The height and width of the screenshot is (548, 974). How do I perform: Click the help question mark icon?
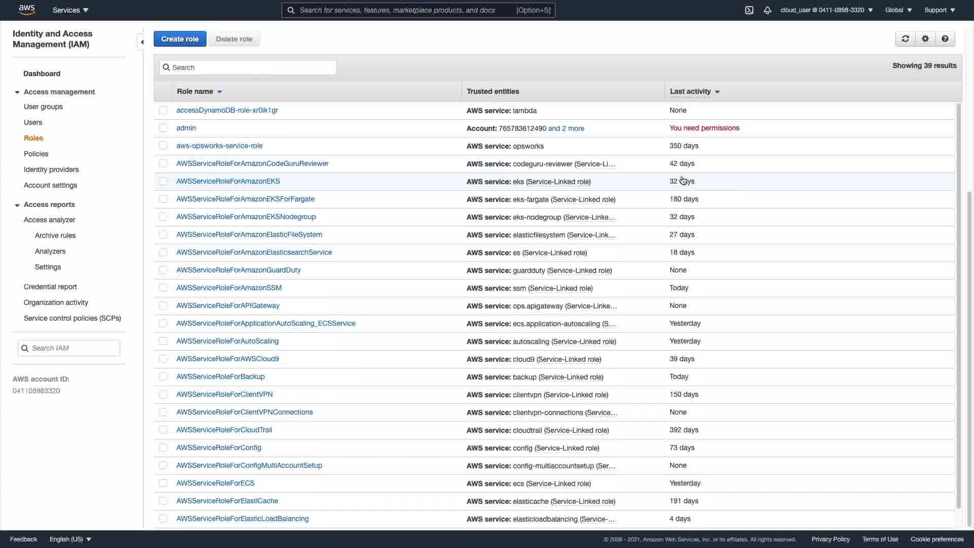point(945,39)
